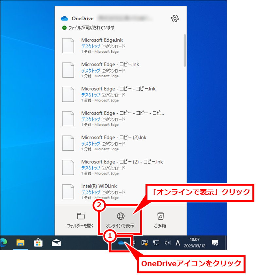Screen dimensions: 256x275
Task: Click the display projection tray icon with orange dot
Action: pyautogui.click(x=145, y=243)
